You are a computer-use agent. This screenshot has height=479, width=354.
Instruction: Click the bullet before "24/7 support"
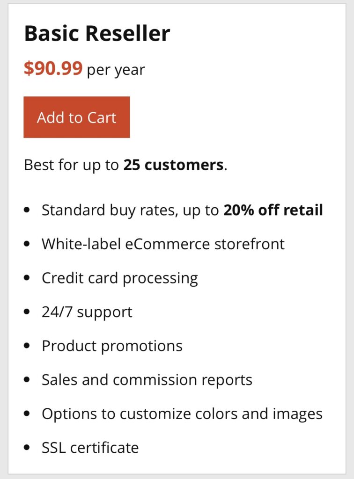(x=27, y=312)
